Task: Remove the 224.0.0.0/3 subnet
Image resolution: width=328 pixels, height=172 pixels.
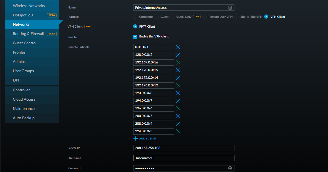Action: 178,131
